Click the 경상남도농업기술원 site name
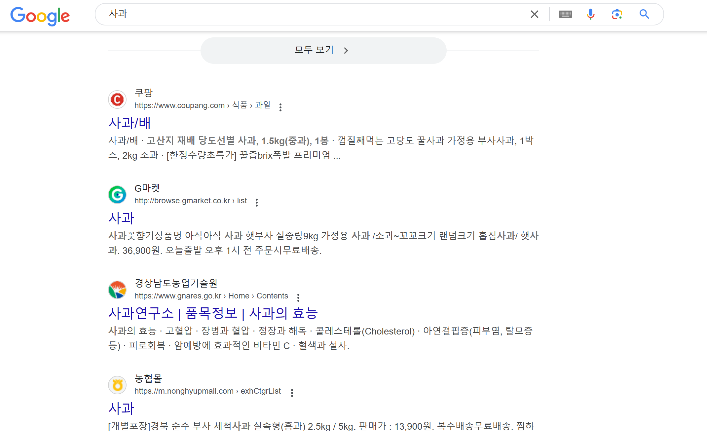The image size is (707, 431). pyautogui.click(x=176, y=283)
